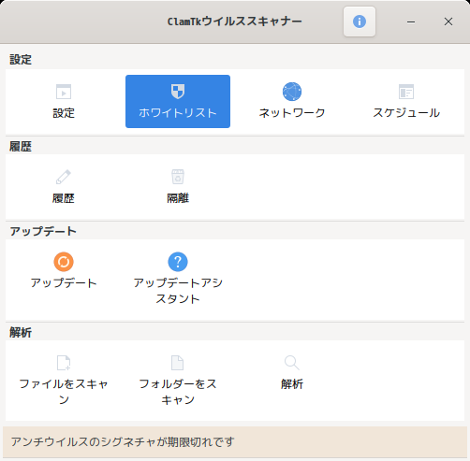Click the orange アップデート refresh icon
This screenshot has height=461, width=470.
tap(64, 262)
